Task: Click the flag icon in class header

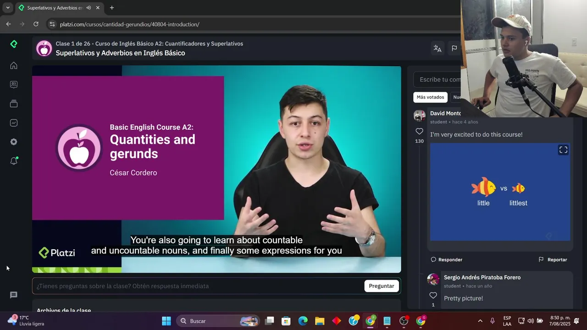Action: (x=454, y=48)
